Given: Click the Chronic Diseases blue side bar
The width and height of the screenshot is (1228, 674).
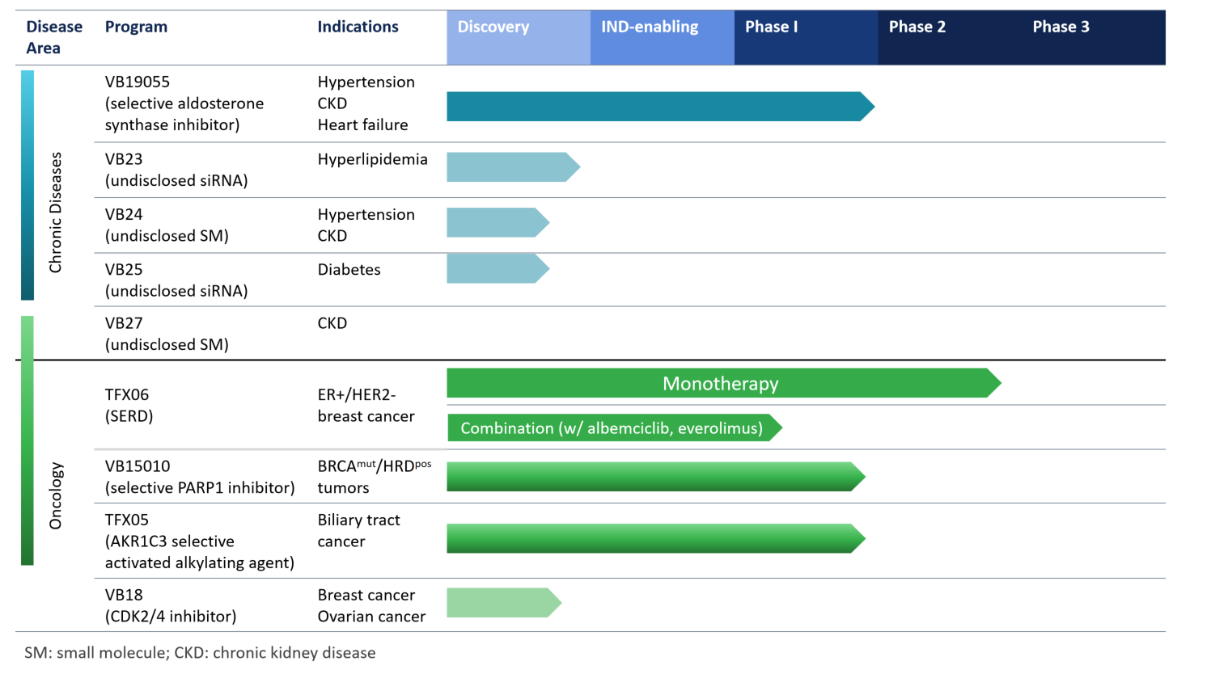Looking at the screenshot, I should [28, 185].
